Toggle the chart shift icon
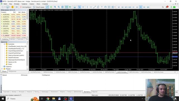 tap(70, 7)
